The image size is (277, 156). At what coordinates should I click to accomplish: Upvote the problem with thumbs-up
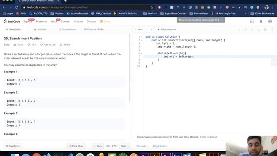tap(15, 45)
